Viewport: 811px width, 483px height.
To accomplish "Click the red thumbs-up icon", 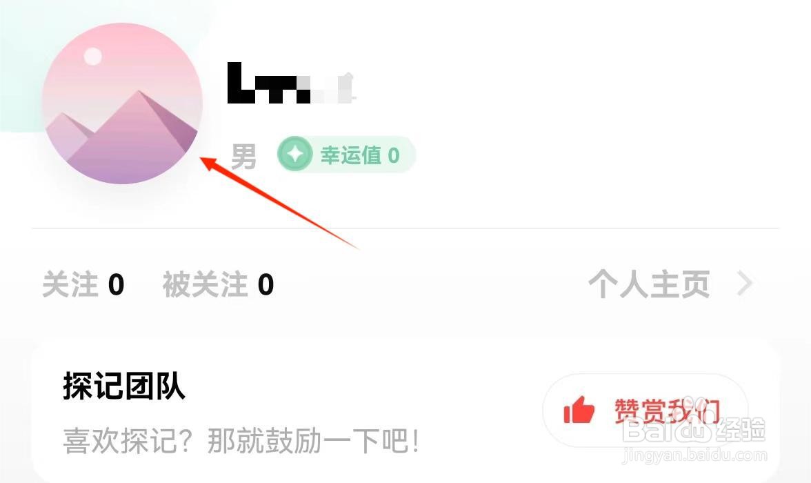I will [579, 410].
